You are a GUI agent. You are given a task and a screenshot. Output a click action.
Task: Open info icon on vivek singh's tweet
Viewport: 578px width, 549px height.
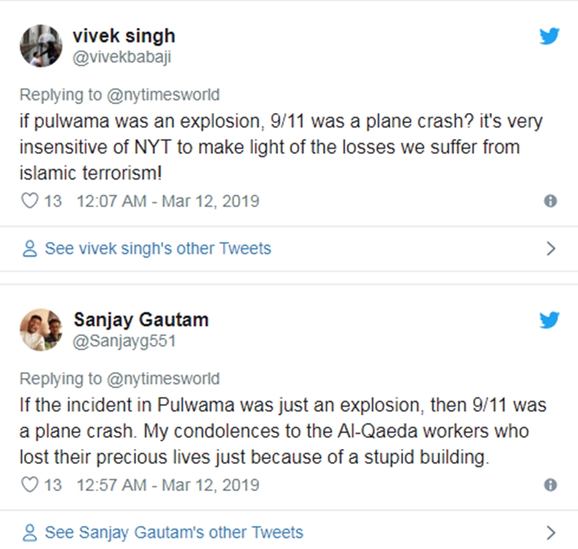point(551,201)
